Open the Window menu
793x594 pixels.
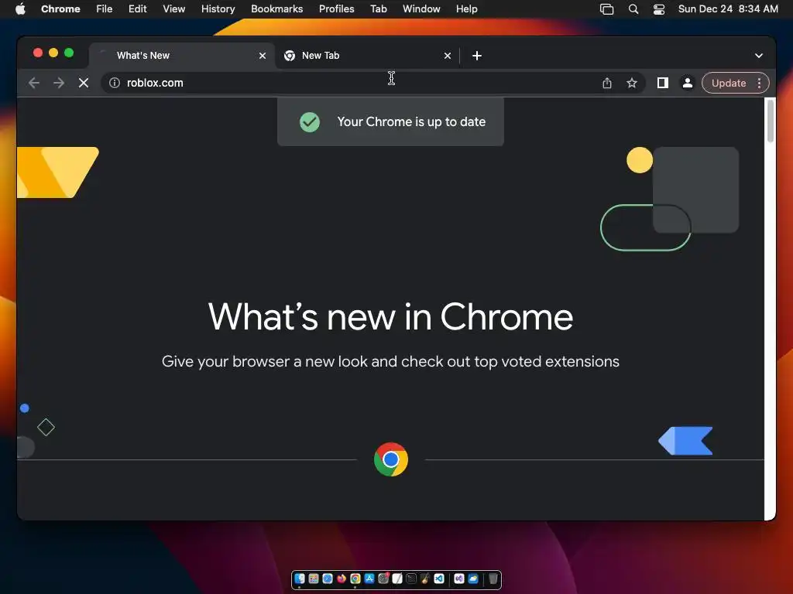coord(421,9)
